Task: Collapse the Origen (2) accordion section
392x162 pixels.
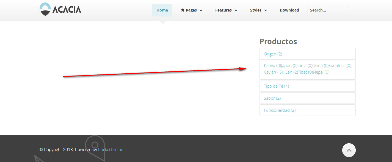Action: (308, 54)
